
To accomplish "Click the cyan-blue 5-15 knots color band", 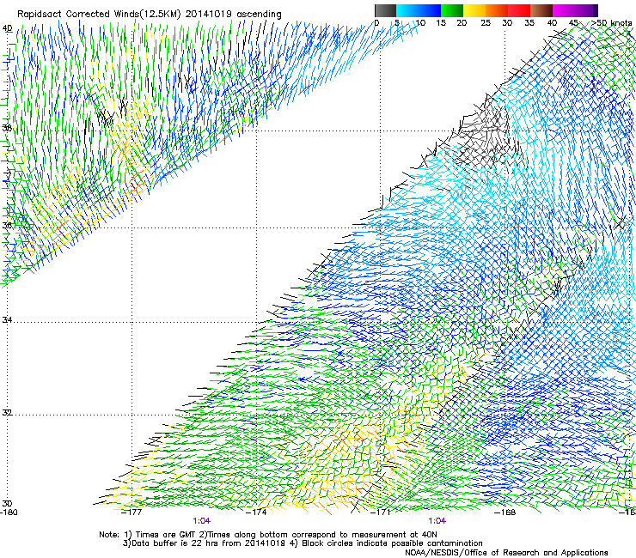I will 419,11.
